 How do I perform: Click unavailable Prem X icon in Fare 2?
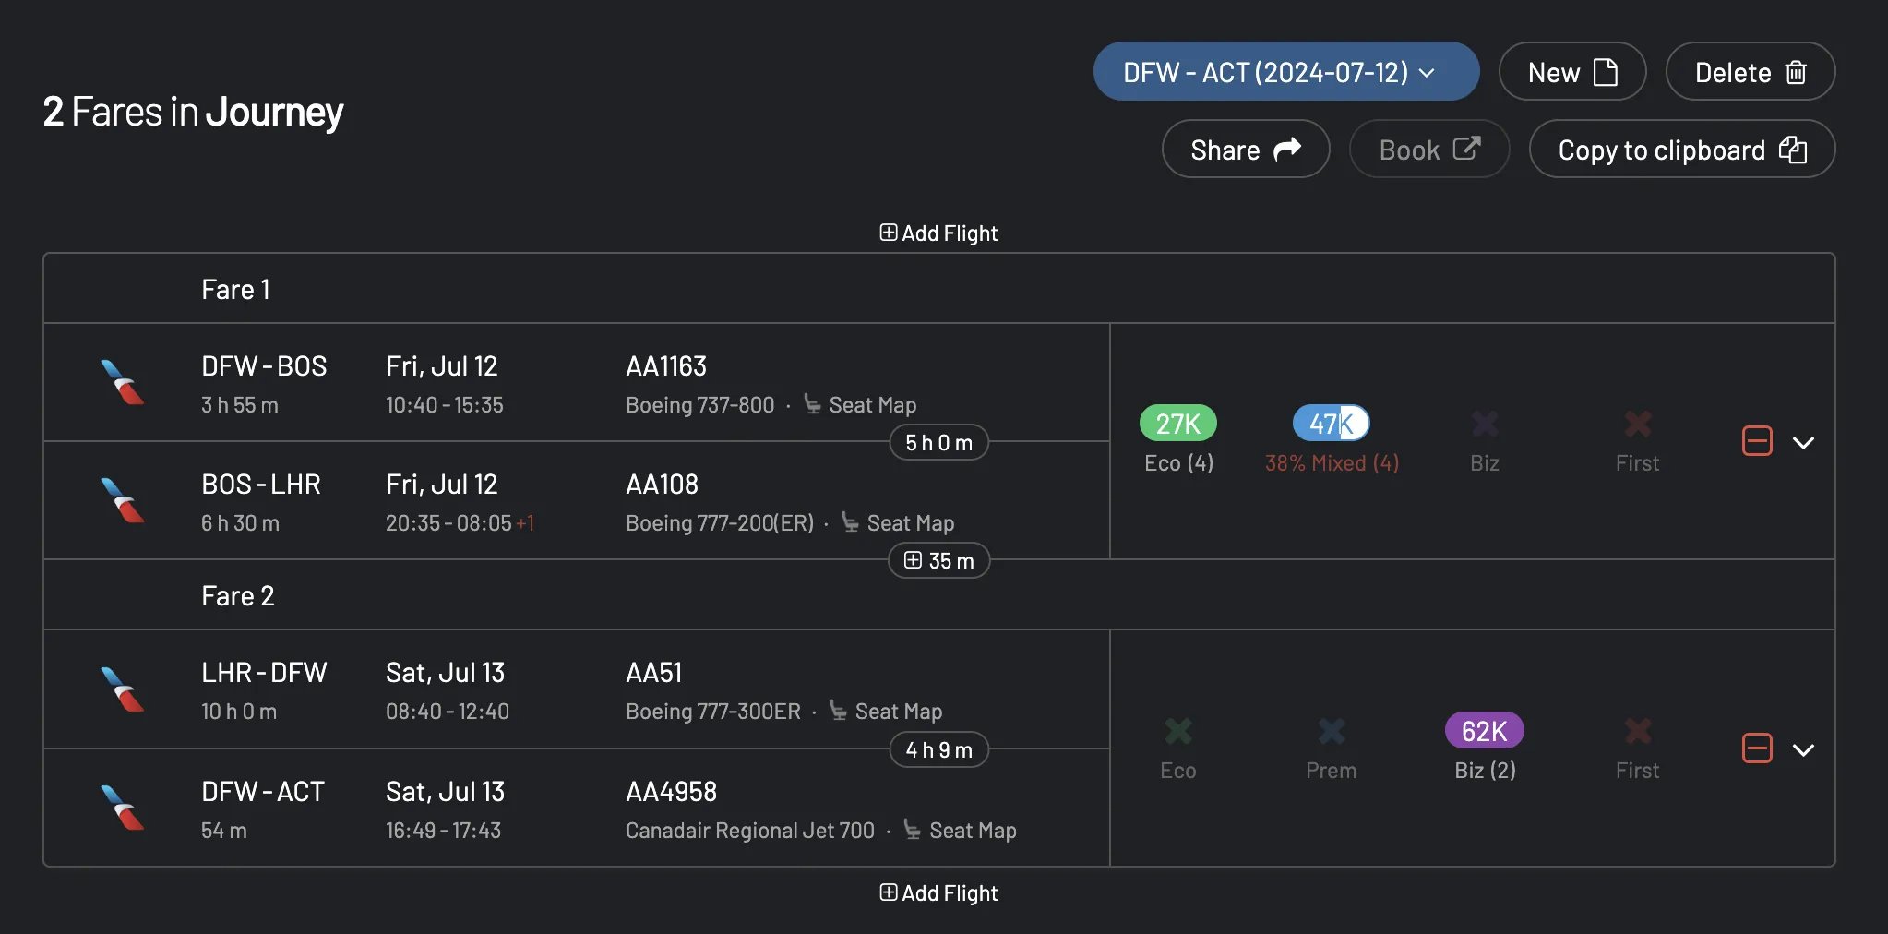point(1332,732)
